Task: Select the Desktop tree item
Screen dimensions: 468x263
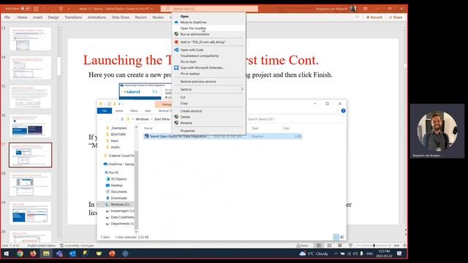Action: pos(114,186)
